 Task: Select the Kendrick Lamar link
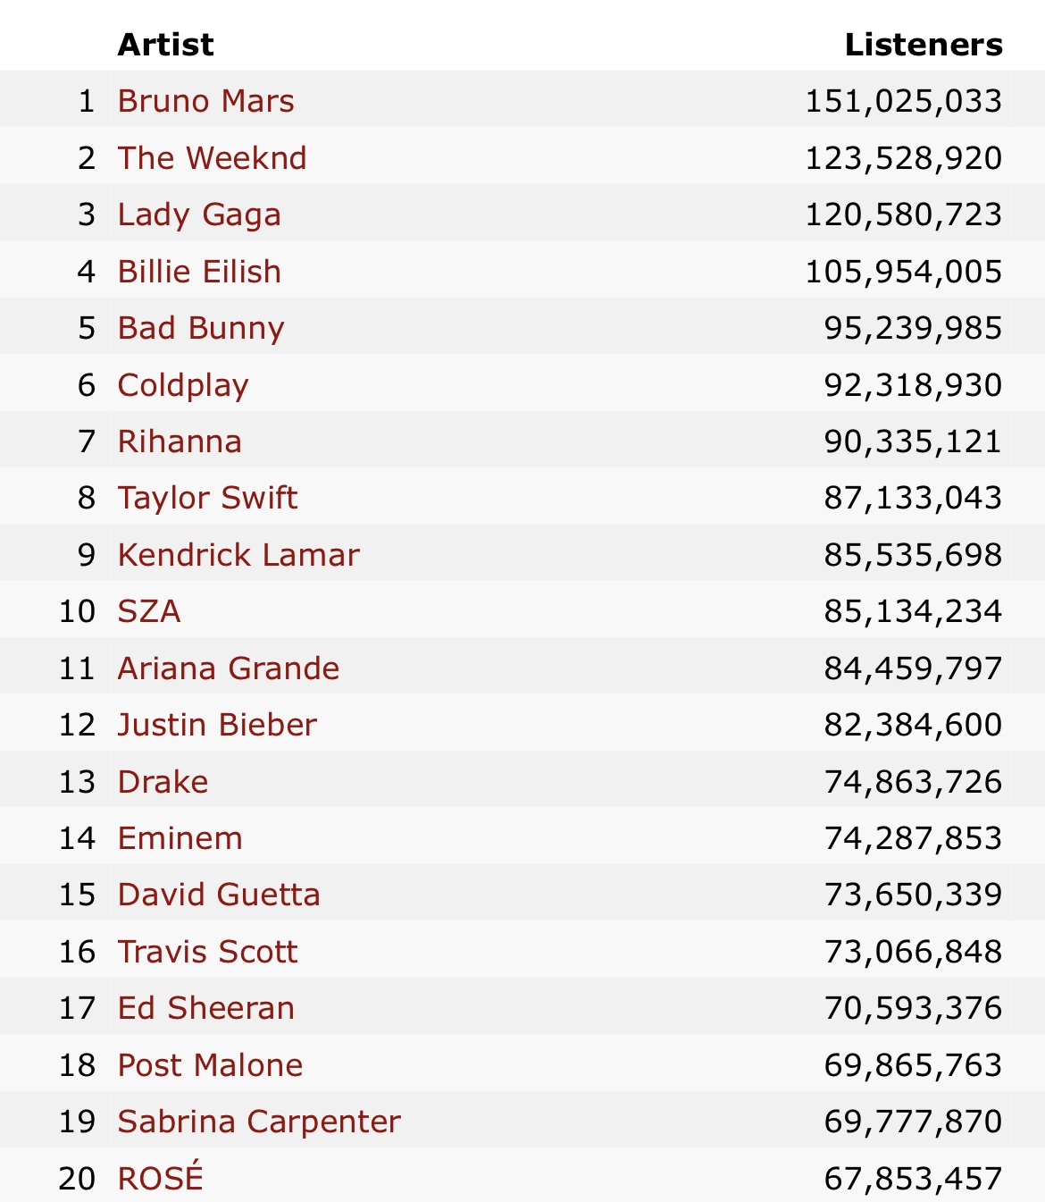(238, 555)
